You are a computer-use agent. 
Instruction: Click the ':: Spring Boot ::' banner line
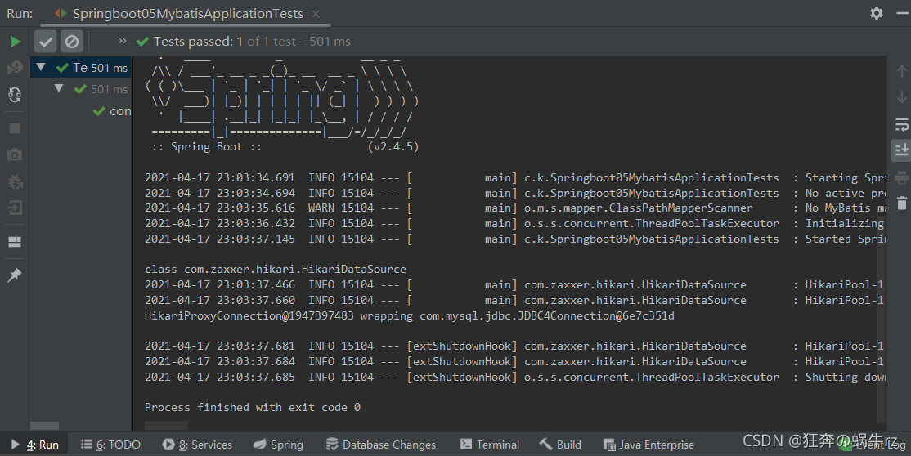(x=206, y=146)
